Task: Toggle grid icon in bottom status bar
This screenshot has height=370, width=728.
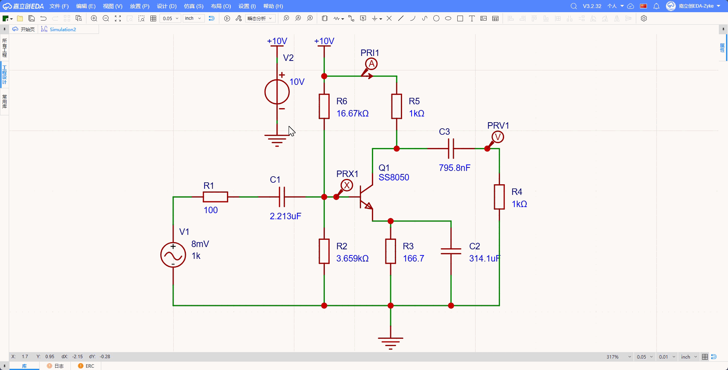Action: pyautogui.click(x=705, y=357)
